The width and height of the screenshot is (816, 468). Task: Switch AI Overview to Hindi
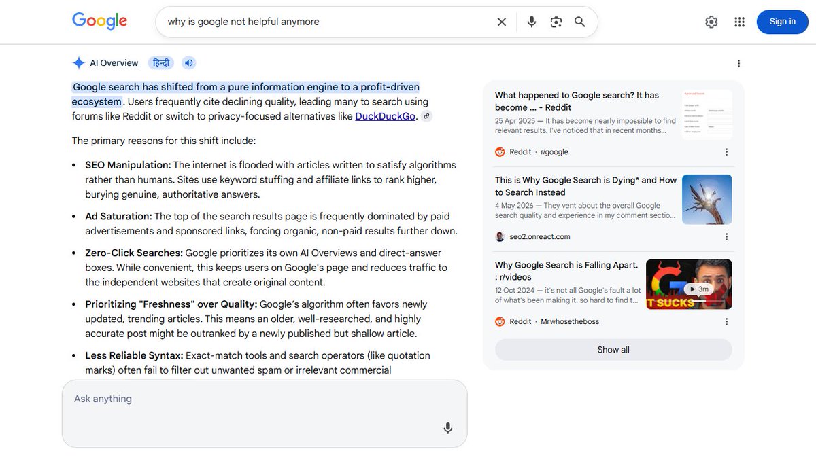(161, 63)
